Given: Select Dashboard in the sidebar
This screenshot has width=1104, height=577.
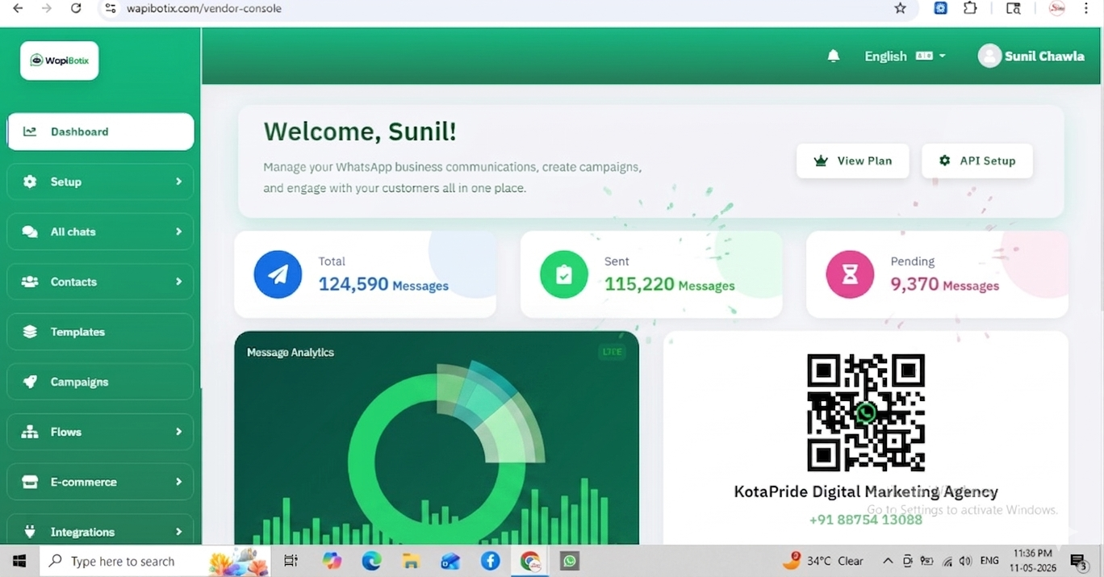Looking at the screenshot, I should (x=101, y=132).
